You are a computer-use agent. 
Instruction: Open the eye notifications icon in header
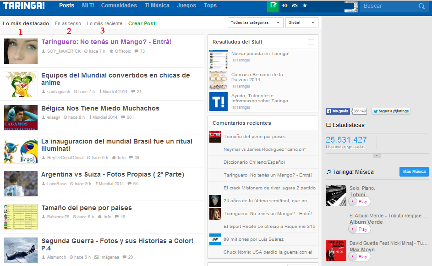pos(285,6)
